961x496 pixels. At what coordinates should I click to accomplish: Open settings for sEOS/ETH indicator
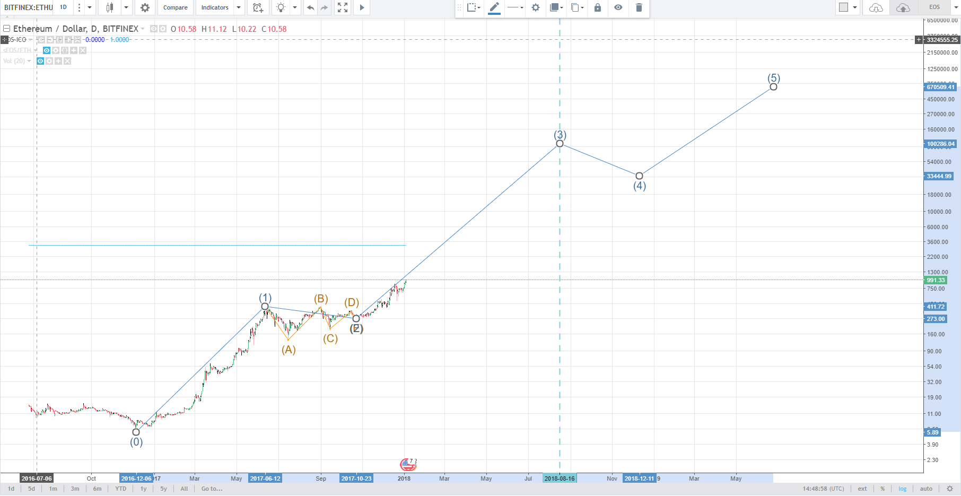click(x=56, y=50)
